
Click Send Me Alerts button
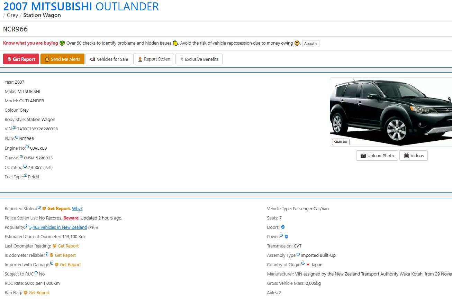point(62,59)
